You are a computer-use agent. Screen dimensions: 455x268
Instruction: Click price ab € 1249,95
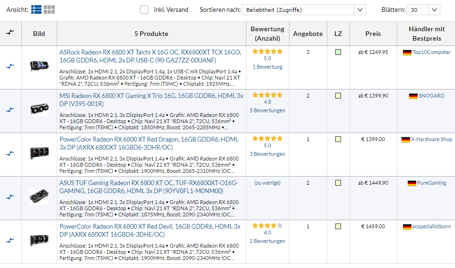tap(373, 52)
